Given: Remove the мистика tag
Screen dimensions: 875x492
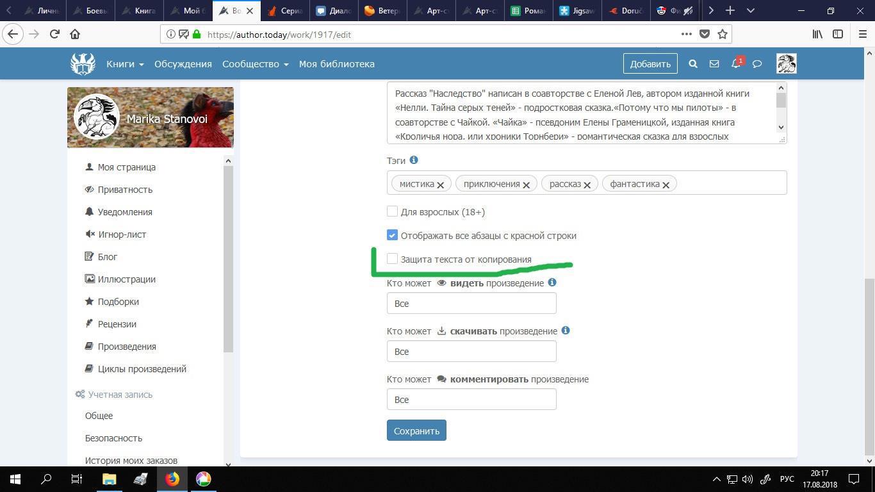Looking at the screenshot, I should pyautogui.click(x=441, y=184).
